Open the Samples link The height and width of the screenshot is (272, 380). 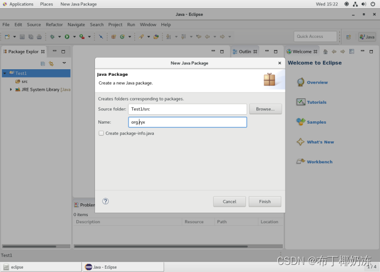pyautogui.click(x=316, y=122)
